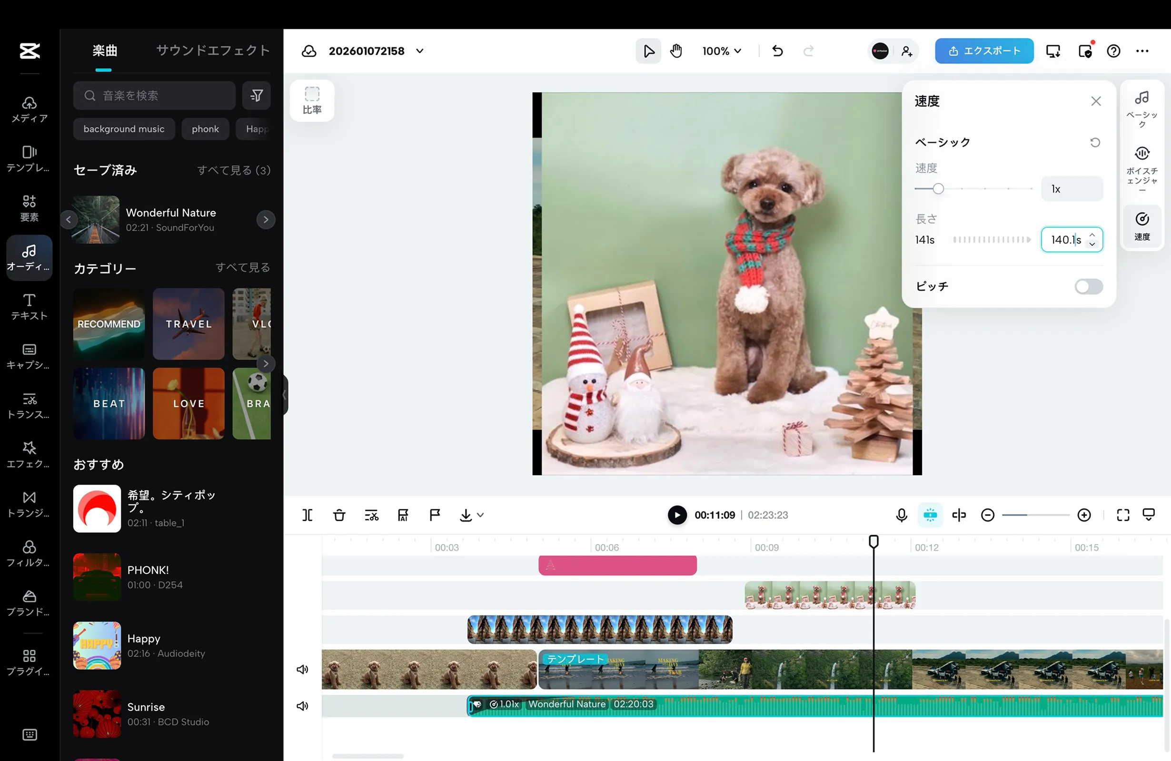This screenshot has height=761, width=1171.
Task: Decrease the duration with stepper down arrow
Action: tap(1092, 244)
